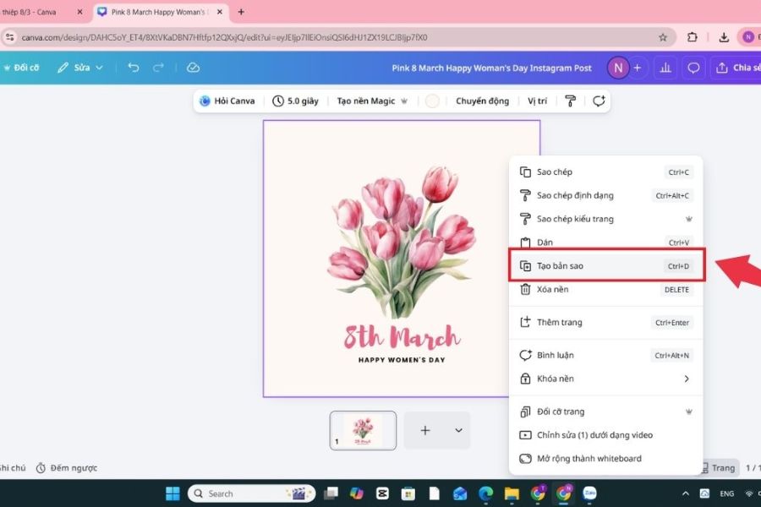Click the cloud save status icon
The height and width of the screenshot is (507, 761).
193,68
